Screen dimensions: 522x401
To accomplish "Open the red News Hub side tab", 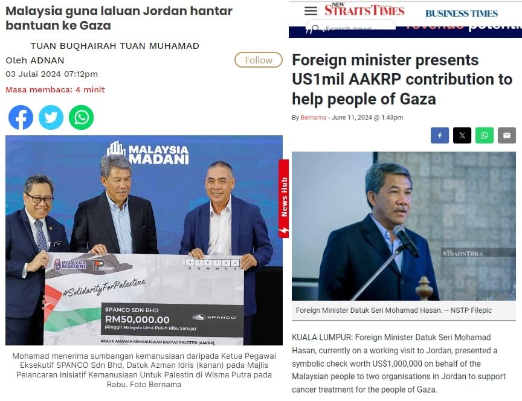I will click(x=283, y=199).
